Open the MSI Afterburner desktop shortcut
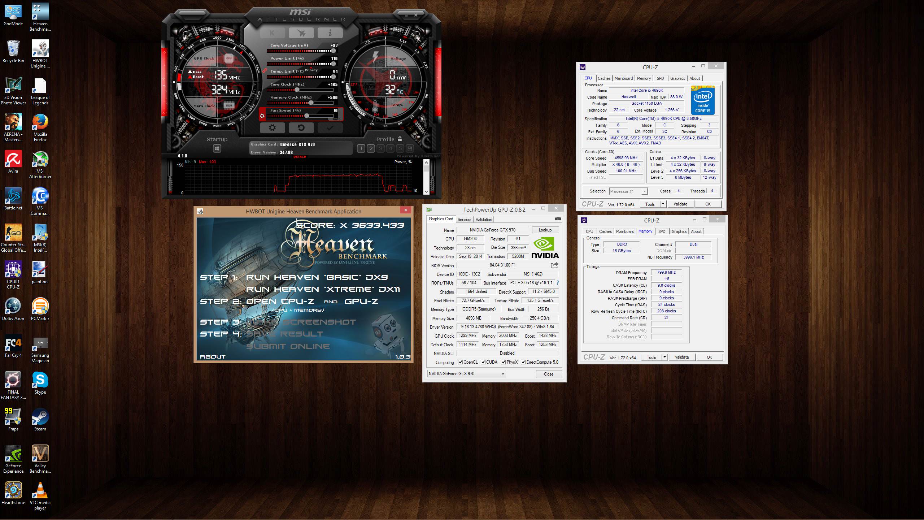This screenshot has width=924, height=520. pos(40,165)
